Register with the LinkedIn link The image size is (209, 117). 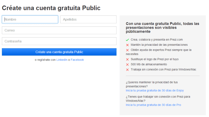[62, 60]
